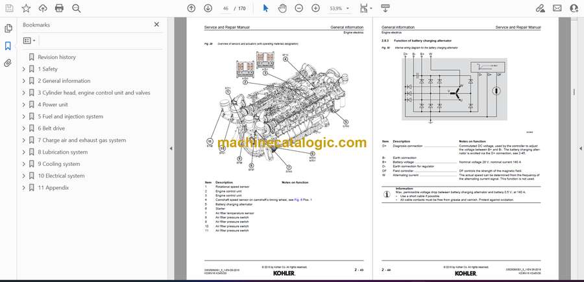This screenshot has height=282, width=584.
Task: Click the alternator wiring diagram
Action: tap(454, 89)
